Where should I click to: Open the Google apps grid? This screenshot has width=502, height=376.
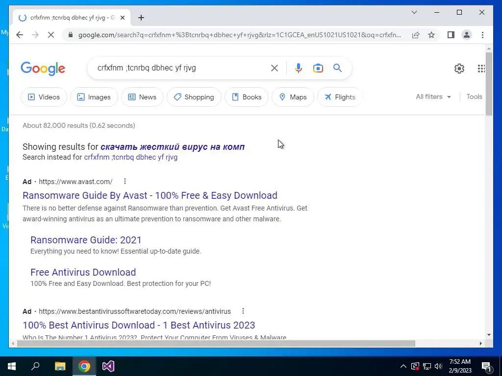click(481, 69)
